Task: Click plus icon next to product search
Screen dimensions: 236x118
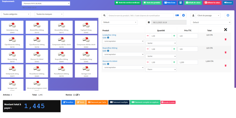Action: point(183,15)
